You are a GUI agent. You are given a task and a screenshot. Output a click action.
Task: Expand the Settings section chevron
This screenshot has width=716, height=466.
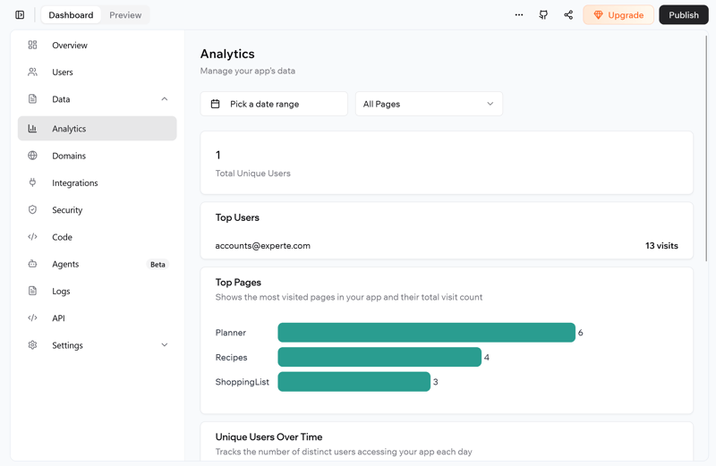(165, 345)
